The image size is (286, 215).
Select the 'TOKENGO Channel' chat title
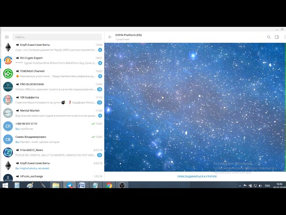32,71
